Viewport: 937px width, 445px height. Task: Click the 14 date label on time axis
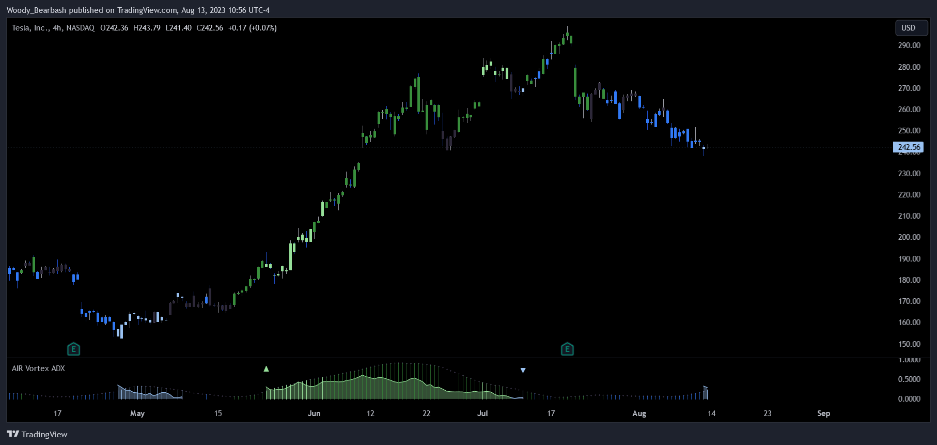pos(712,413)
